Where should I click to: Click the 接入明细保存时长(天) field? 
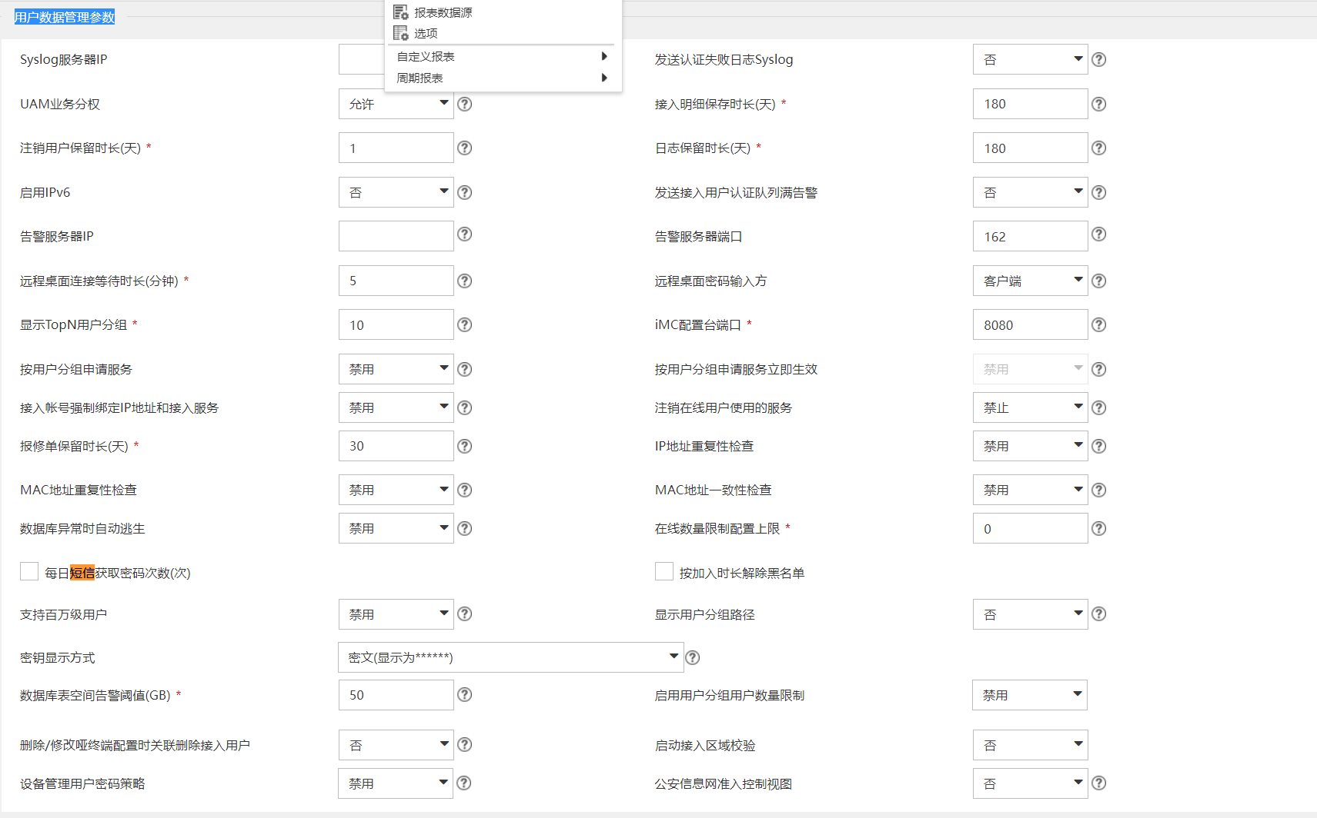pos(1030,104)
